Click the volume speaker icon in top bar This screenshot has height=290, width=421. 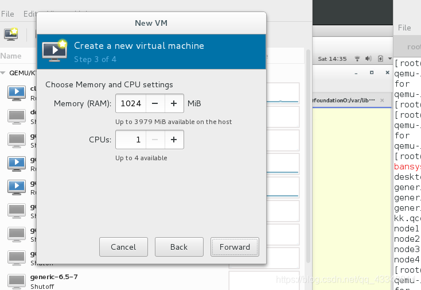pyautogui.click(x=368, y=59)
